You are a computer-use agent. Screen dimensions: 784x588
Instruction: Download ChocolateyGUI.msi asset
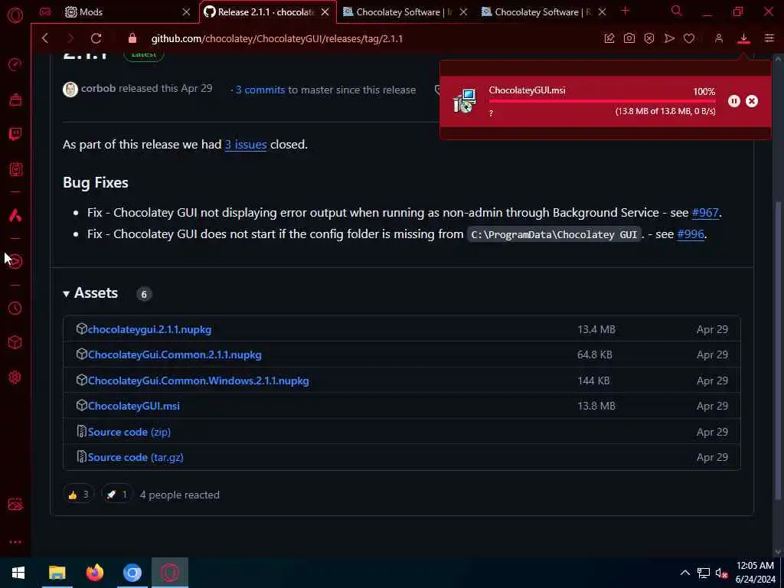(133, 406)
